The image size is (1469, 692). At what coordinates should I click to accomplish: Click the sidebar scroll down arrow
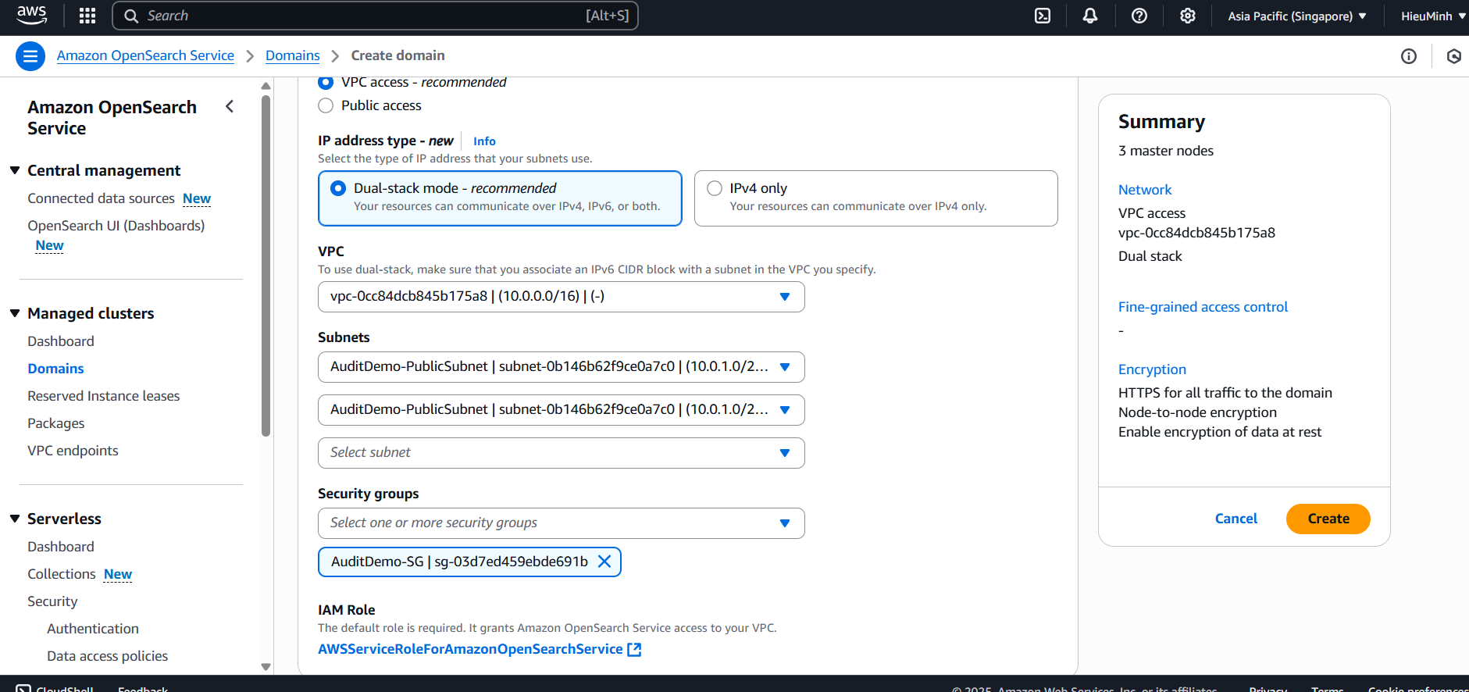coord(266,667)
